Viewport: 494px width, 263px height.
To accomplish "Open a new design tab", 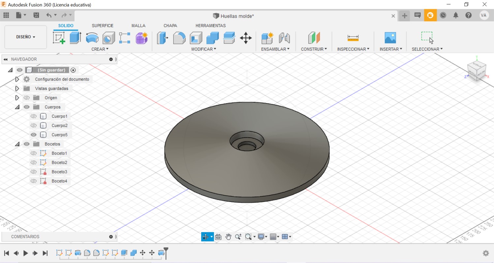I will (x=404, y=15).
